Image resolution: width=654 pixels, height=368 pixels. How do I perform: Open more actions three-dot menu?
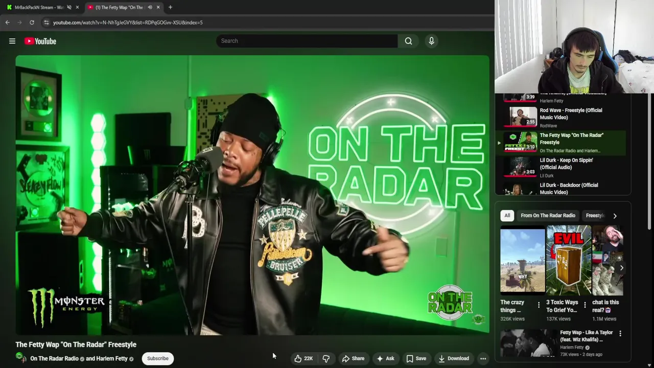[x=483, y=358]
